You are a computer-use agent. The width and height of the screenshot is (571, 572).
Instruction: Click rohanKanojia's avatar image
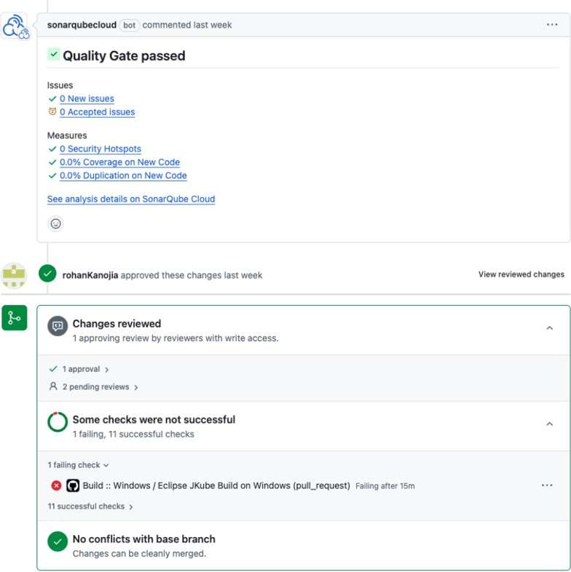15,275
